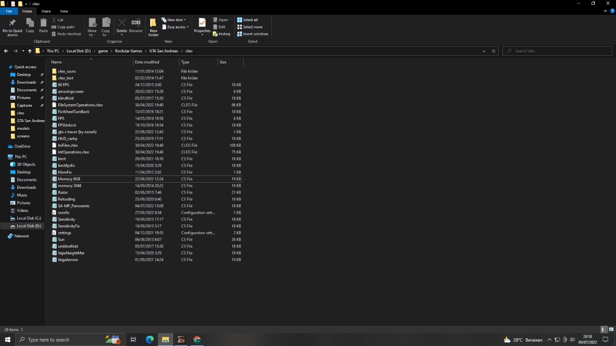Open Microsoft Edge from taskbar
This screenshot has width=616, height=346.
(150, 340)
